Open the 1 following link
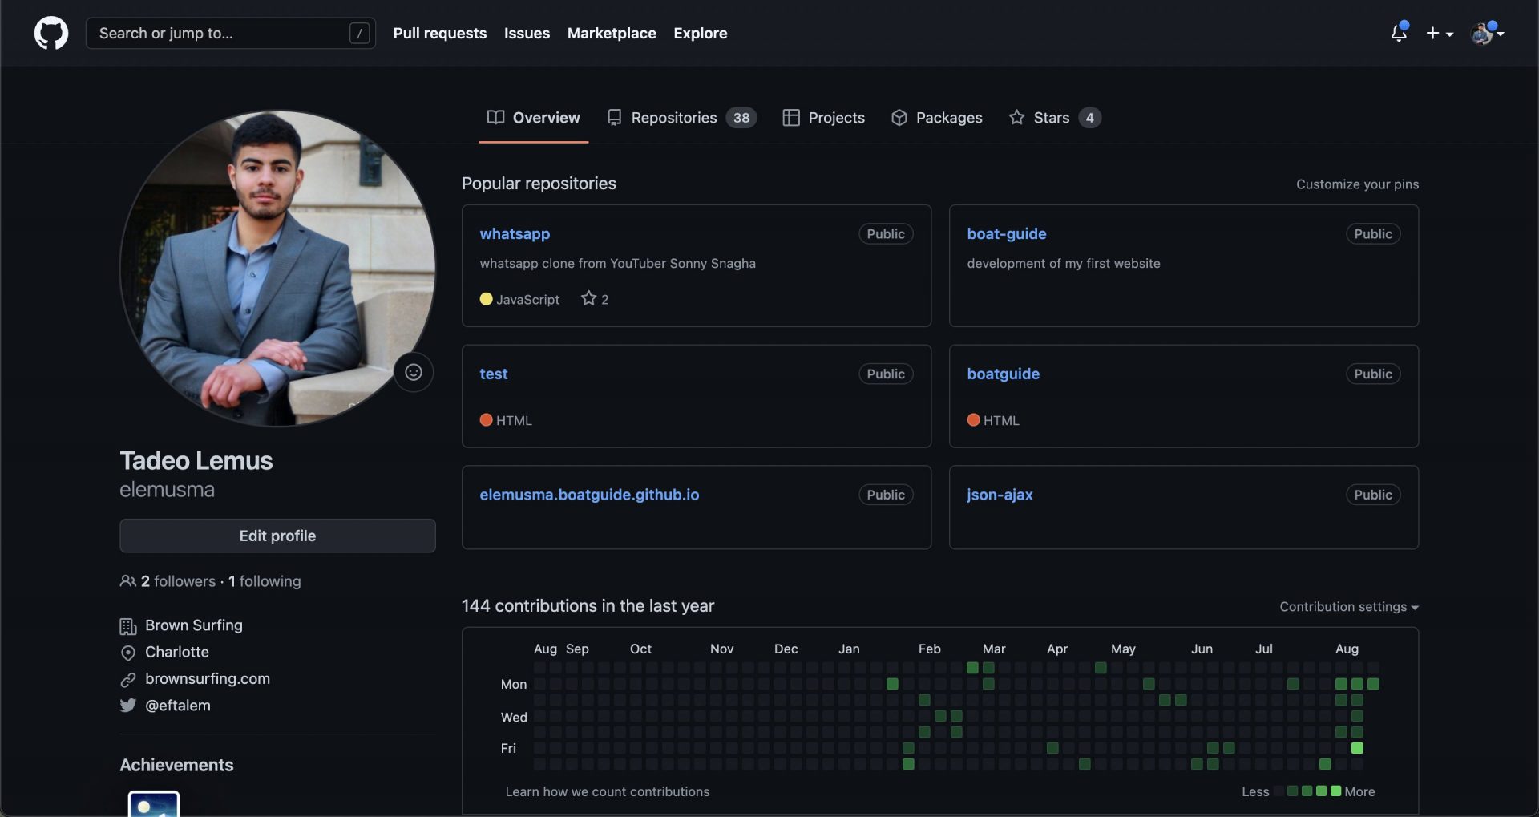This screenshot has width=1539, height=817. 265,581
